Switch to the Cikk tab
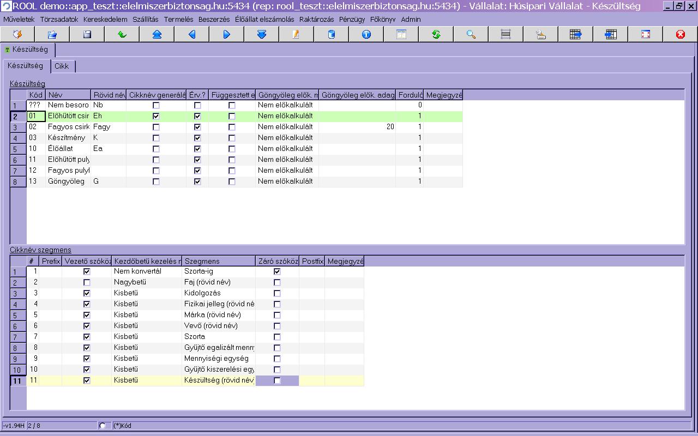Screen dimensions: 698x436 coord(62,66)
